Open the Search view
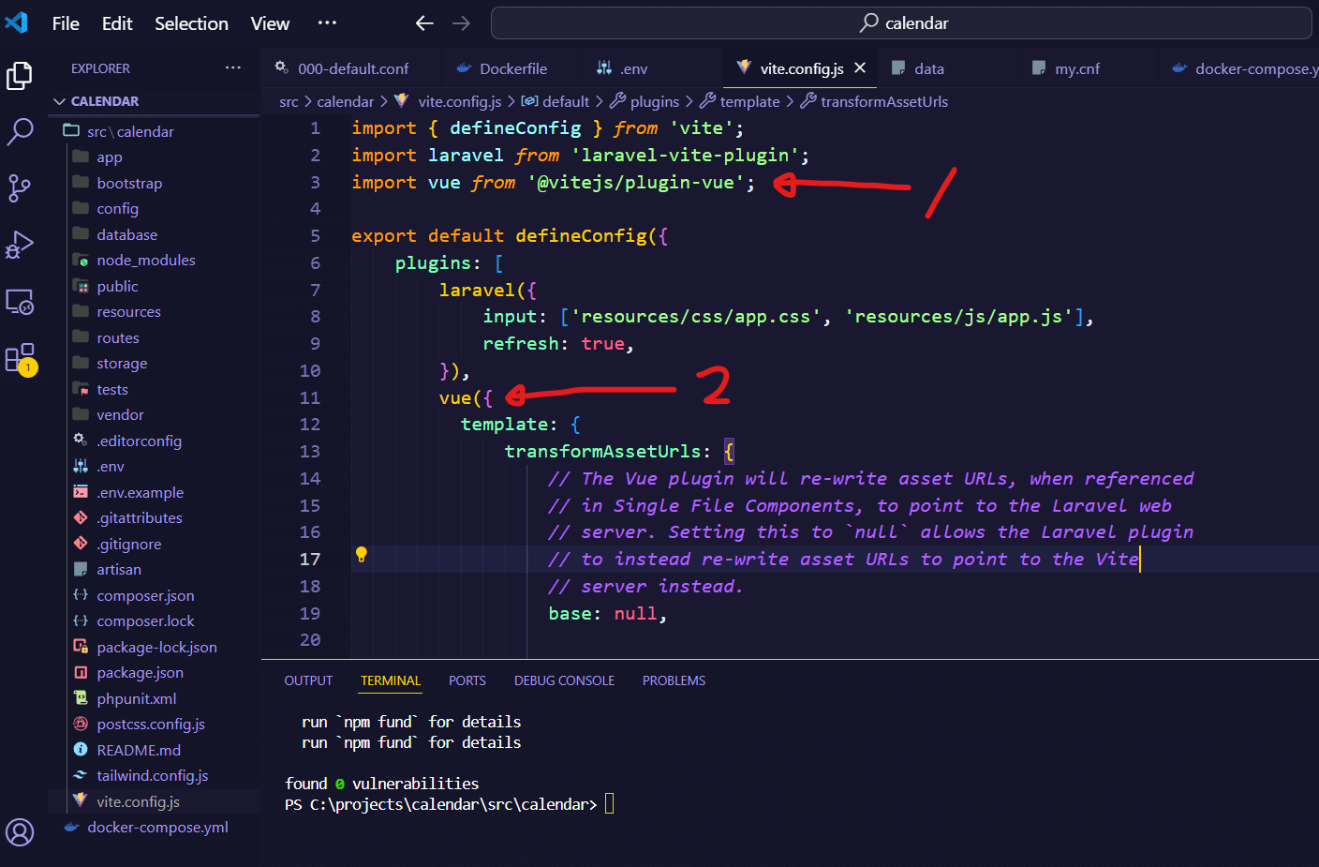1319x867 pixels. [x=19, y=131]
